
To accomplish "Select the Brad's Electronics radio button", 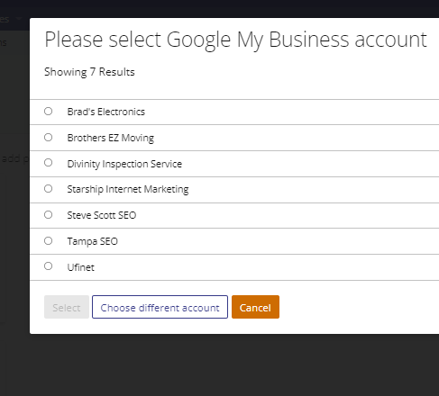I will click(48, 112).
